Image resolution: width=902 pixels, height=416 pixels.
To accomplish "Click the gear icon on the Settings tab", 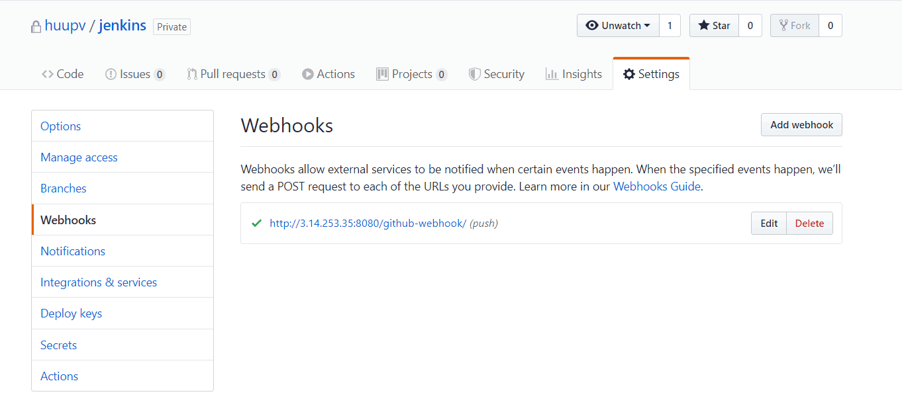I will (628, 74).
